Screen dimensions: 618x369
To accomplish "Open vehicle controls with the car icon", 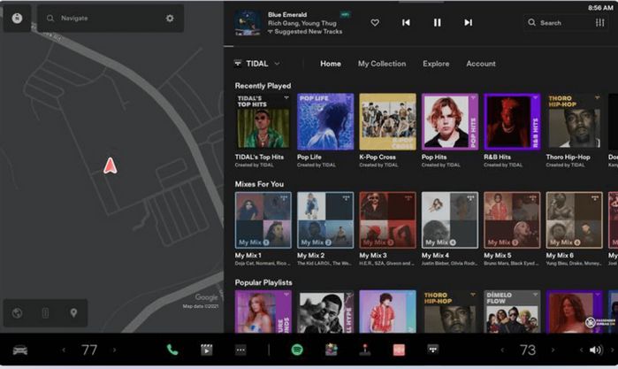I will 20,350.
